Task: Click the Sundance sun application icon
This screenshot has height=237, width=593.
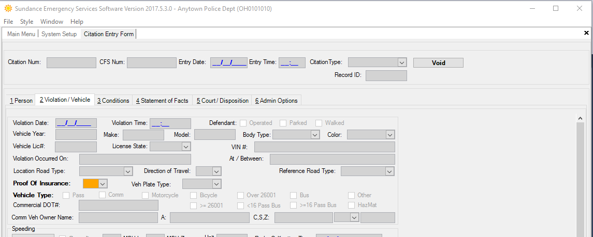Action: (x=8, y=8)
